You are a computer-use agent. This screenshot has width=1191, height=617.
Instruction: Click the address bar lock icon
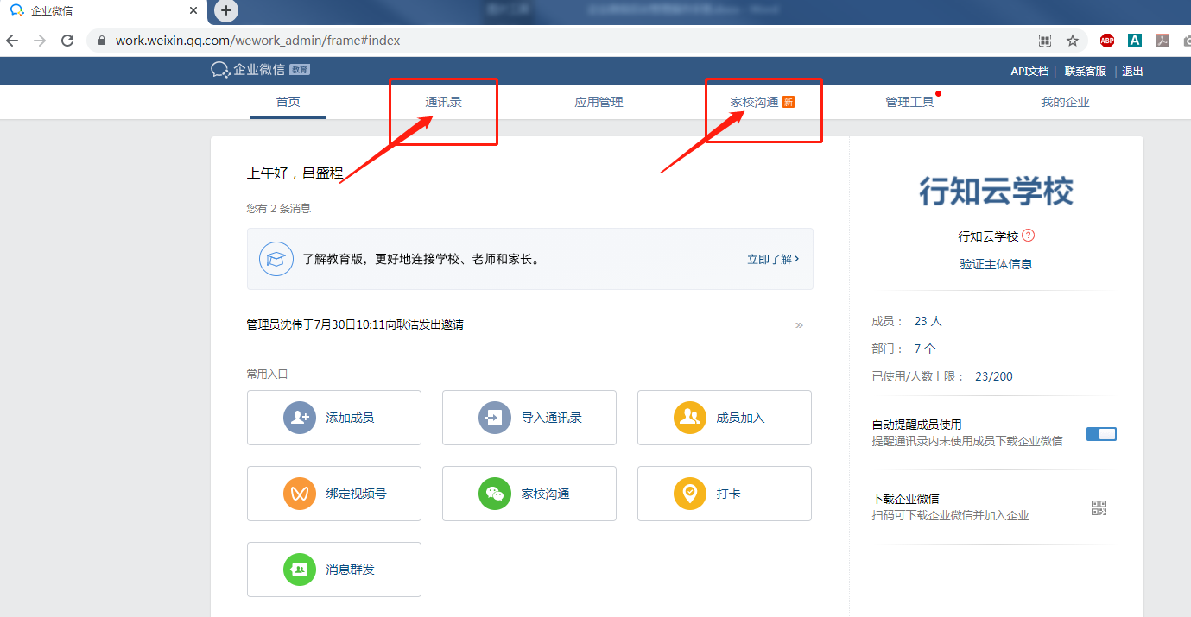coord(102,41)
